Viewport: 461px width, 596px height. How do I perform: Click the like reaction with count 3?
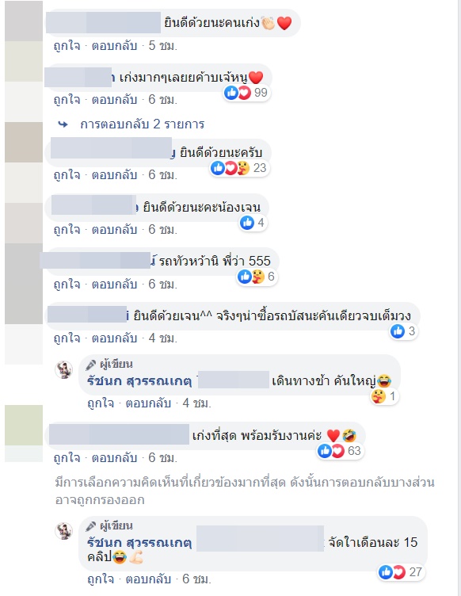pos(404,331)
